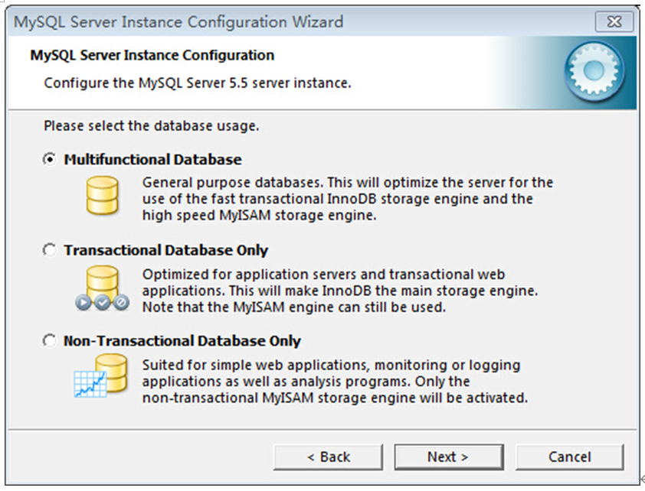Click the gear logo in the wizard header
Screen dimensions: 645x491
point(592,70)
